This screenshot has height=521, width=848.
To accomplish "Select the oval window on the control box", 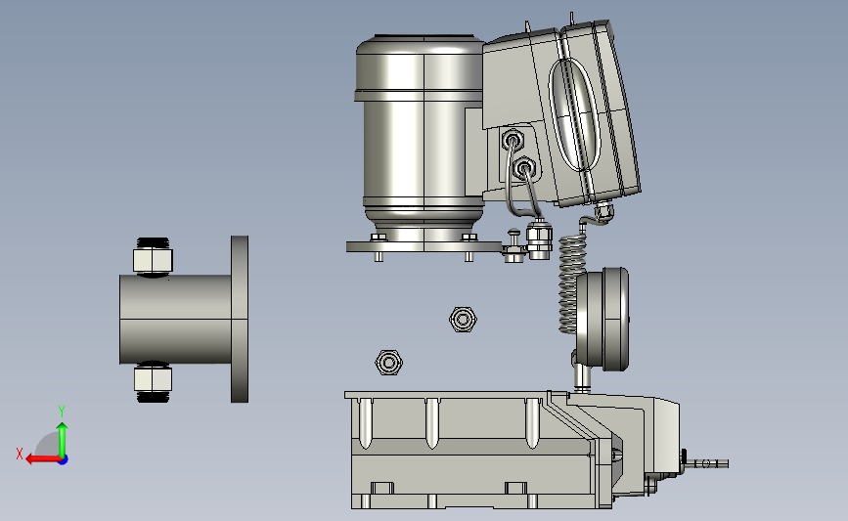I will [x=575, y=114].
